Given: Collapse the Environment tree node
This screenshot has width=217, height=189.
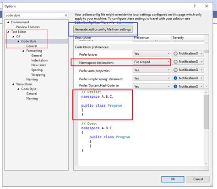Looking at the screenshot, I should pyautogui.click(x=8, y=22).
